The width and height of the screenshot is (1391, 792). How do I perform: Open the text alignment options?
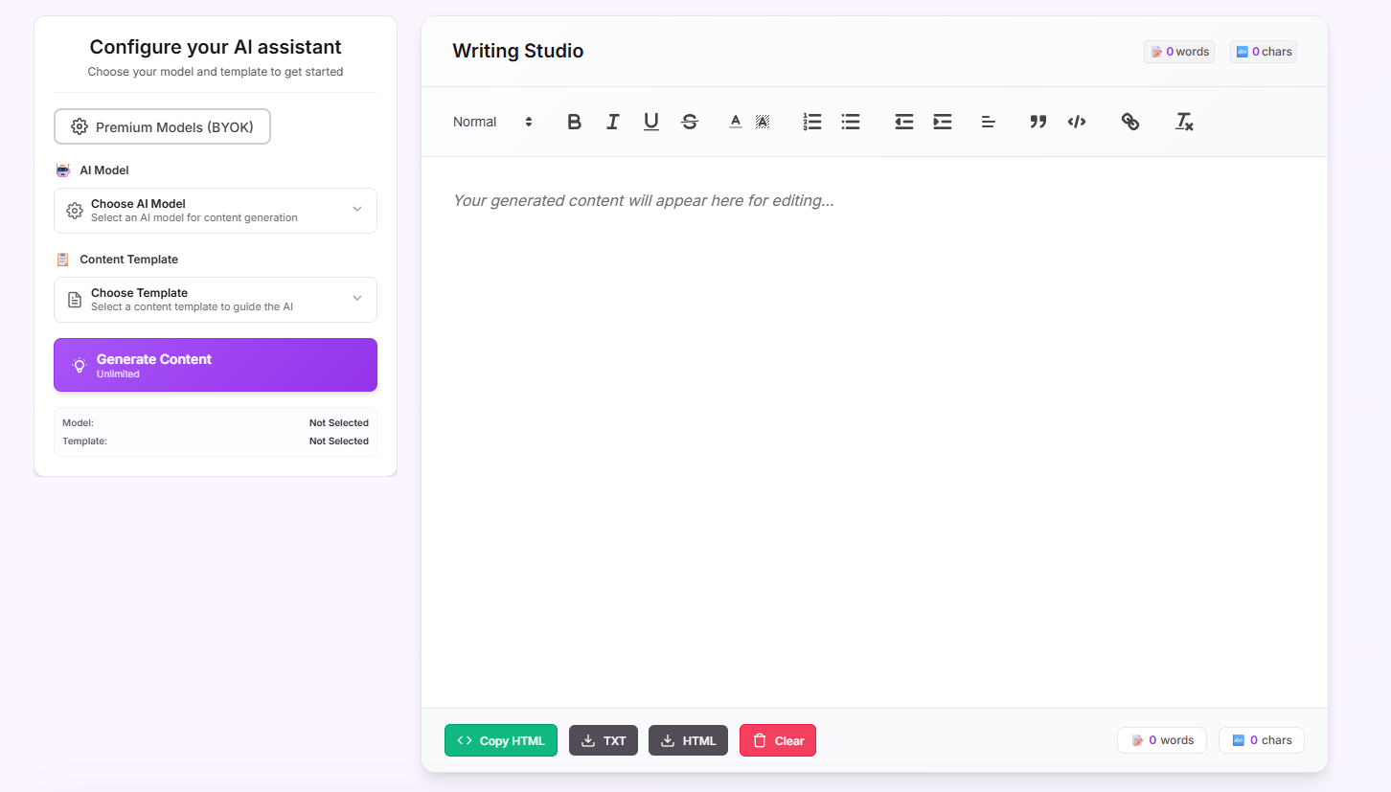click(989, 122)
